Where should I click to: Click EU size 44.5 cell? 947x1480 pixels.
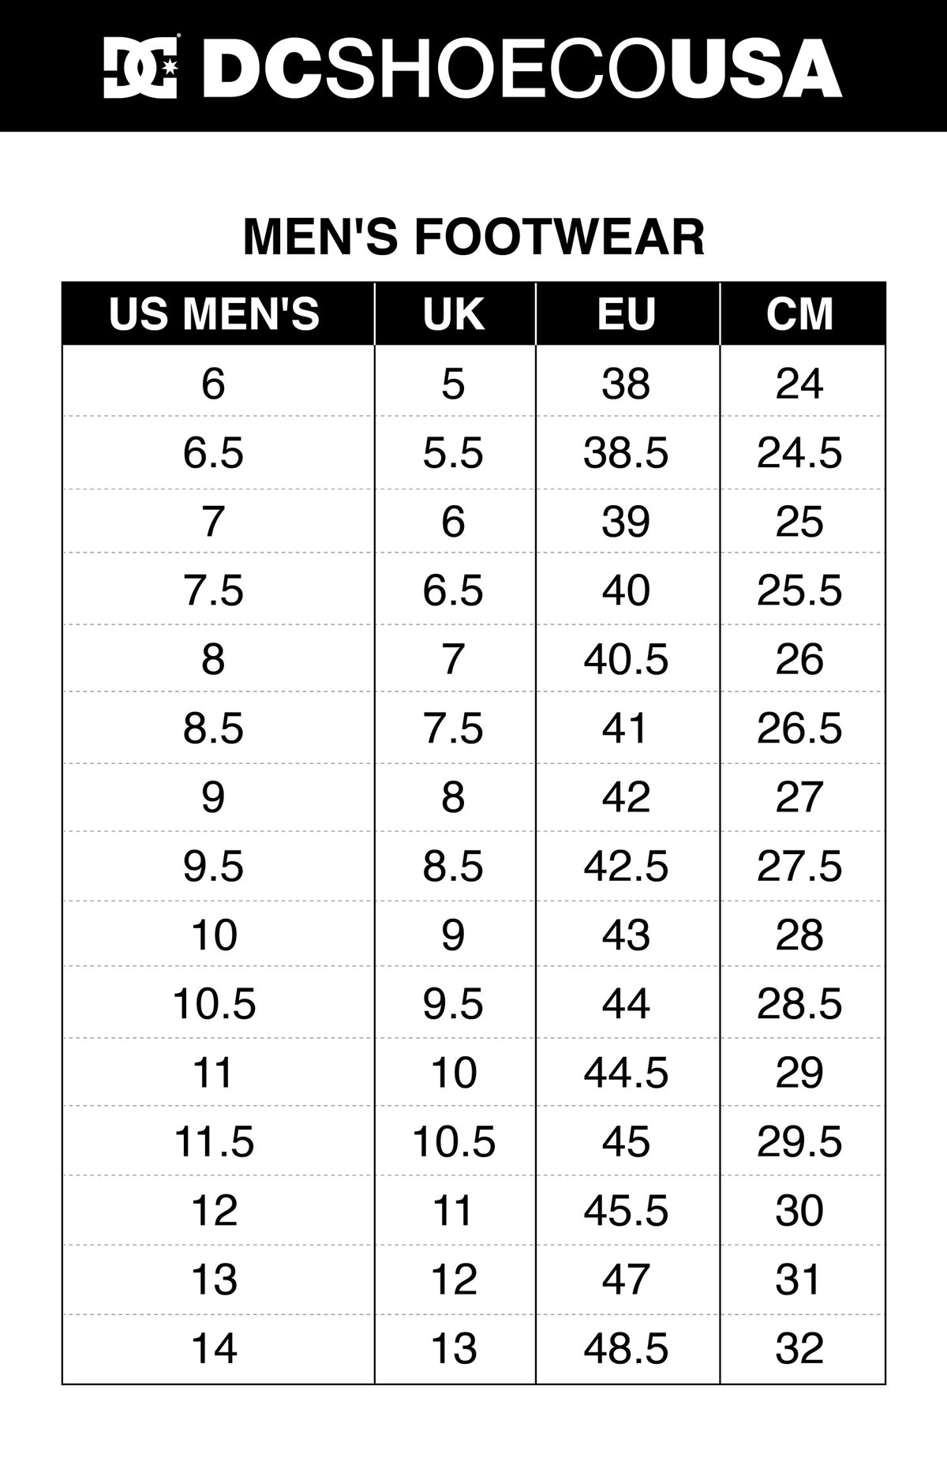[x=628, y=1072]
